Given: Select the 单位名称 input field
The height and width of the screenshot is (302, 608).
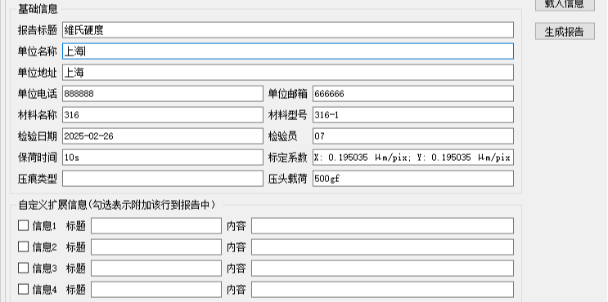Looking at the screenshot, I should coord(288,51).
